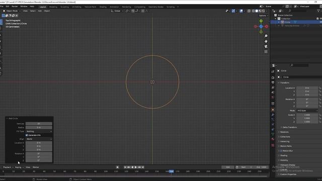Viewport: 322px width, 181px height.
Task: Open the Options dropdown in viewport
Action: pos(263,16)
